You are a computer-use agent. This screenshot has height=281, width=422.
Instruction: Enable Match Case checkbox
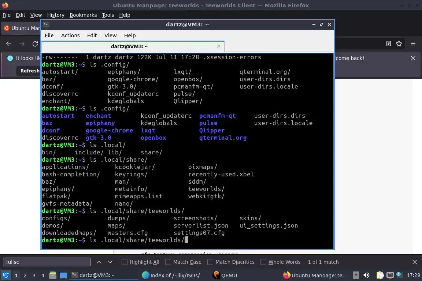coord(168,262)
